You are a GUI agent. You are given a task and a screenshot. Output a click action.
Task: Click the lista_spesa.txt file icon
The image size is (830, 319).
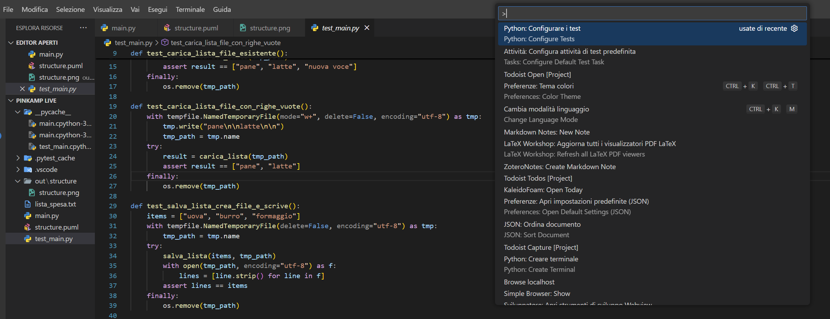28,204
